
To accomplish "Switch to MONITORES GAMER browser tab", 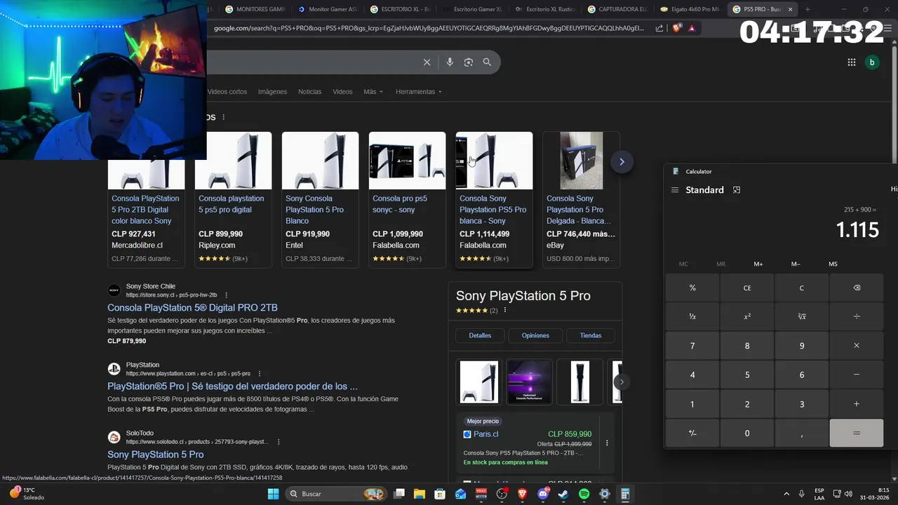I will click(255, 9).
